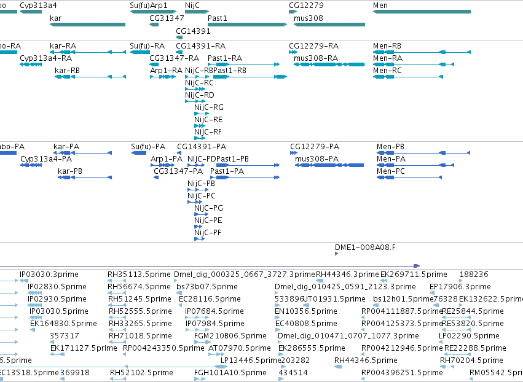The height and width of the screenshot is (382, 523).
Task: Select transcript CG14391-RA
Action: click(179, 52)
